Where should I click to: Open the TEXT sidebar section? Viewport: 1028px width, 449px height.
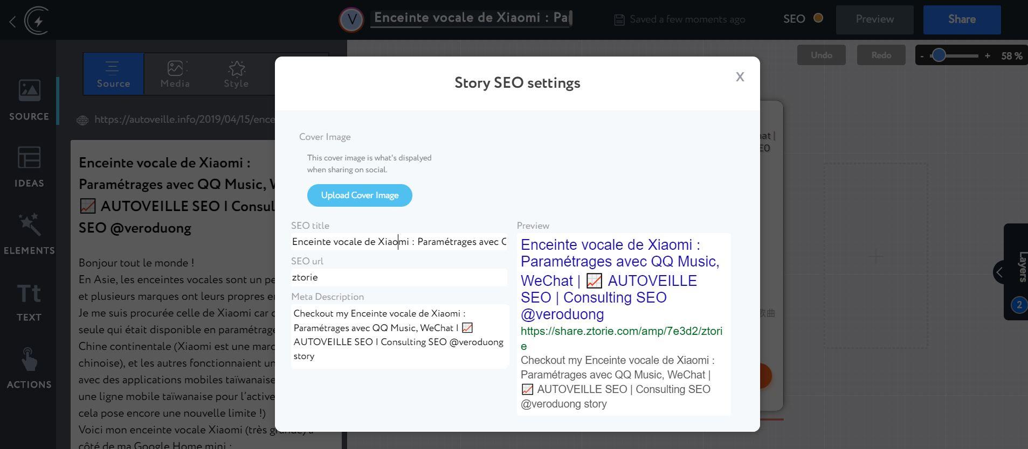(x=29, y=303)
